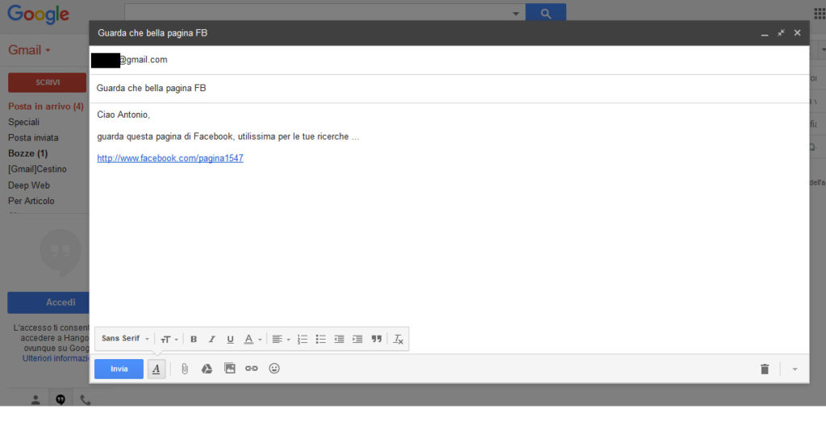Screen dimensions: 826x434
Task: Open more compose options arrow
Action: (x=795, y=369)
